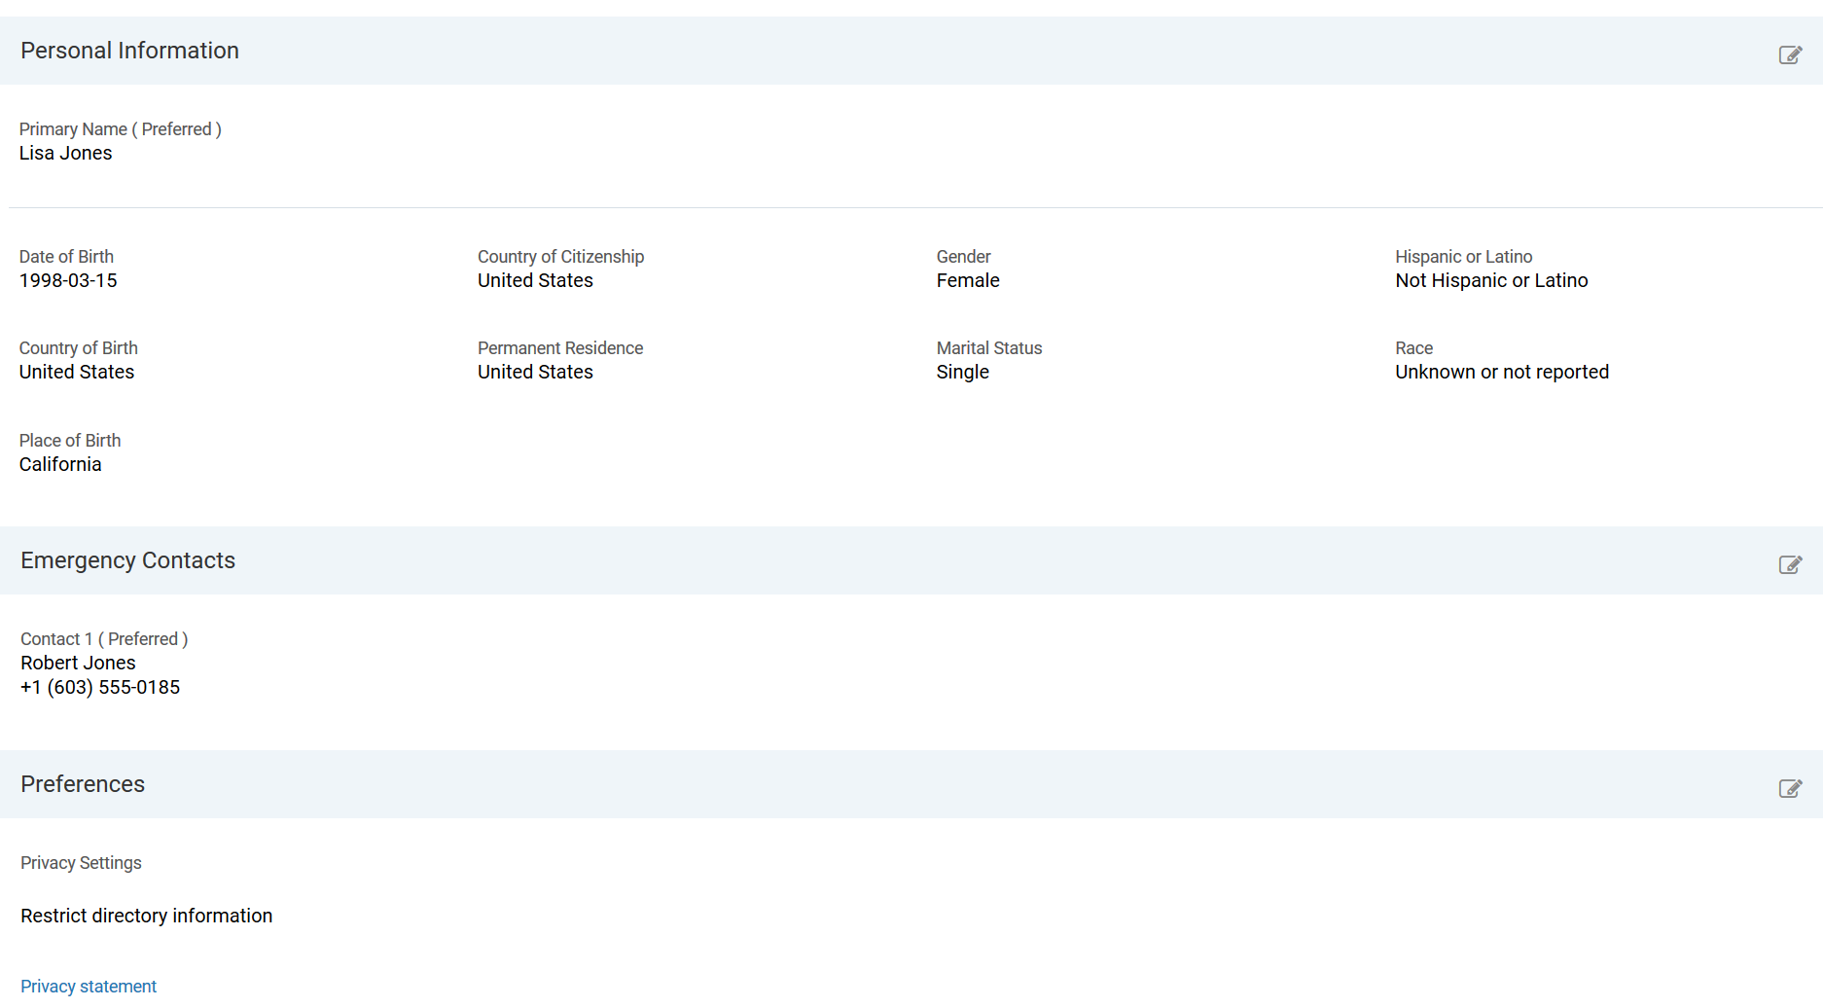This screenshot has height=1008, width=1823.
Task: Click the pencil icon next to Emergency Contacts header
Action: click(1791, 564)
